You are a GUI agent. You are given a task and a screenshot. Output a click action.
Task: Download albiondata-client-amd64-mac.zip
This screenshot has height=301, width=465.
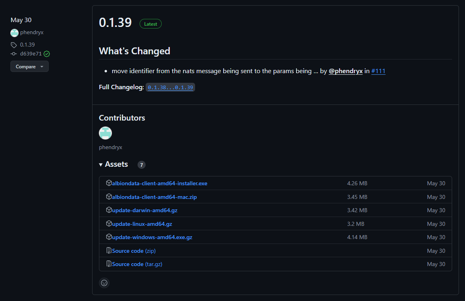(x=154, y=197)
